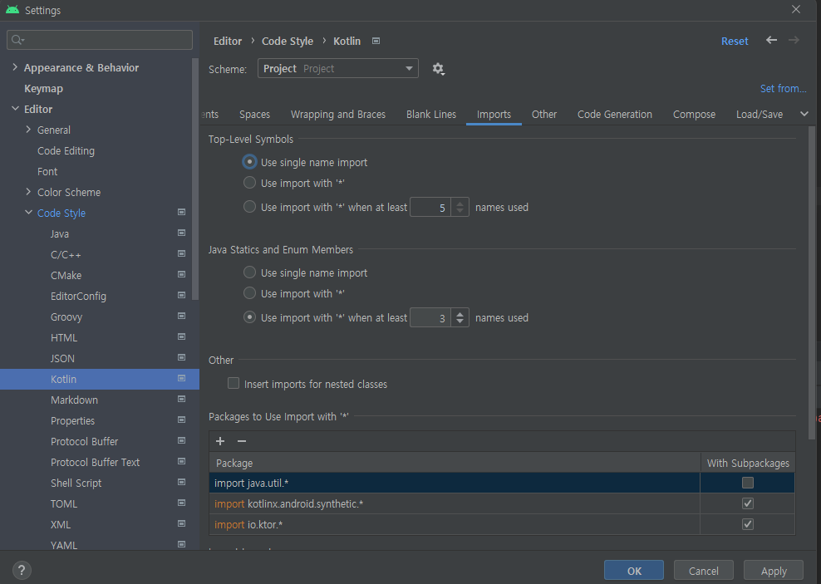Click project icon beside Properties entry

pos(182,420)
